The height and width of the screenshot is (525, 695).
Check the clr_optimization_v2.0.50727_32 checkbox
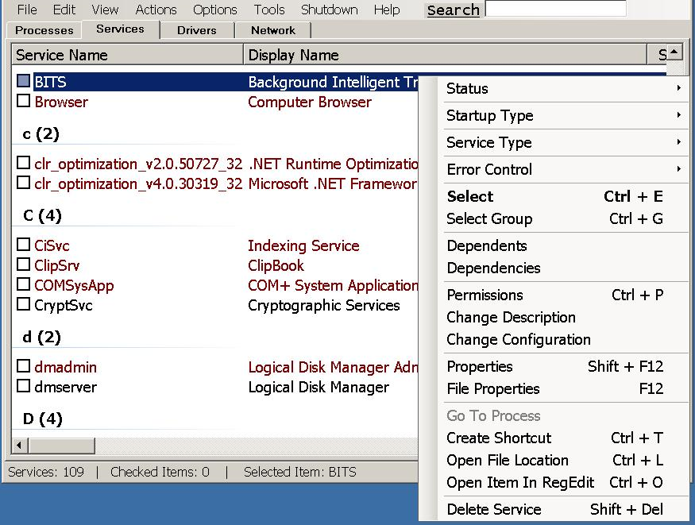coord(24,163)
